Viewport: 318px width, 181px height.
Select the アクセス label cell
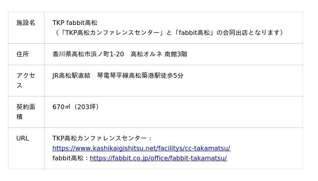coord(26,81)
